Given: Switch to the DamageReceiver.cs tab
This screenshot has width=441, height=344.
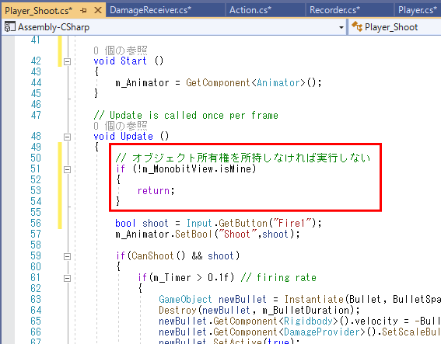Looking at the screenshot, I should (x=150, y=10).
